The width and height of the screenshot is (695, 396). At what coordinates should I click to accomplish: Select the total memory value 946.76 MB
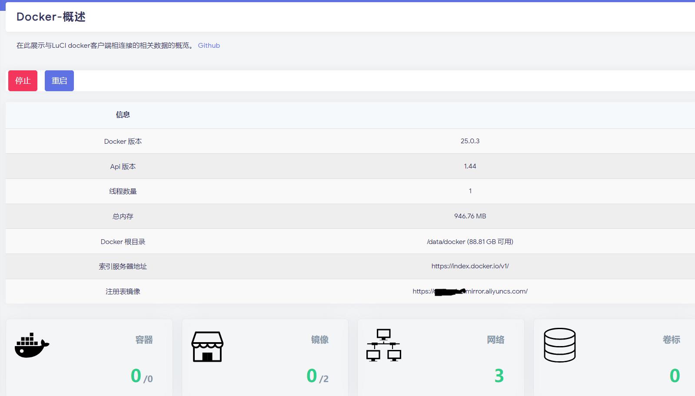tap(470, 216)
